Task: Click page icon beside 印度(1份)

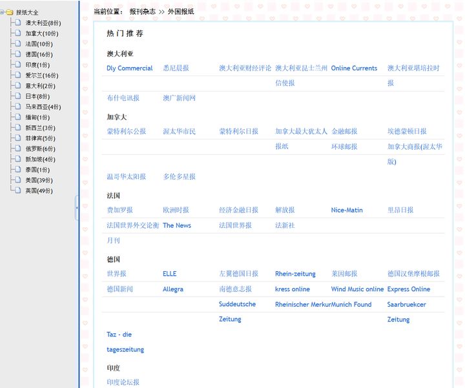Action: [x=18, y=65]
